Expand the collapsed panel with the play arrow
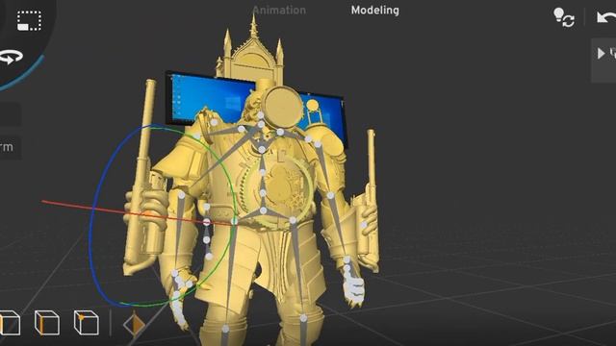The height and width of the screenshot is (346, 616). pyautogui.click(x=601, y=54)
